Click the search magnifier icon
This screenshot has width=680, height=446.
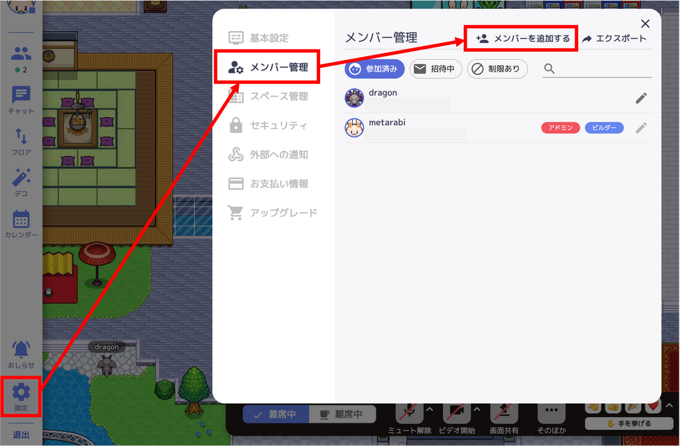coord(549,68)
